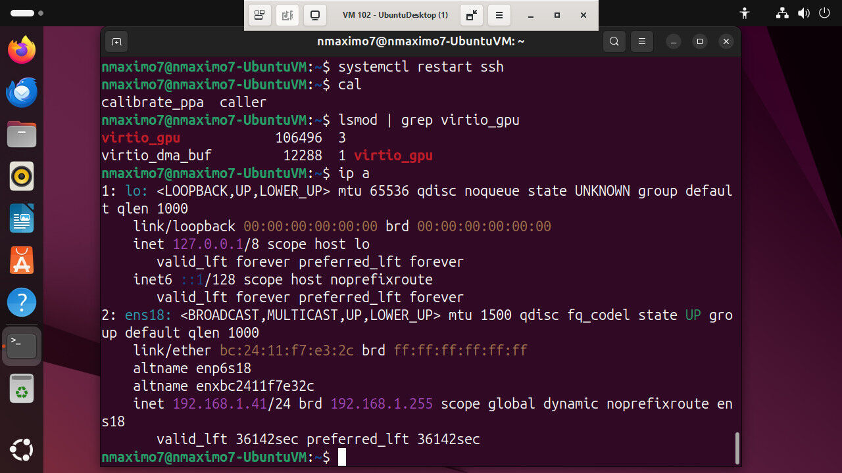
Task: Select the active Terminal in the dock
Action: 21,345
